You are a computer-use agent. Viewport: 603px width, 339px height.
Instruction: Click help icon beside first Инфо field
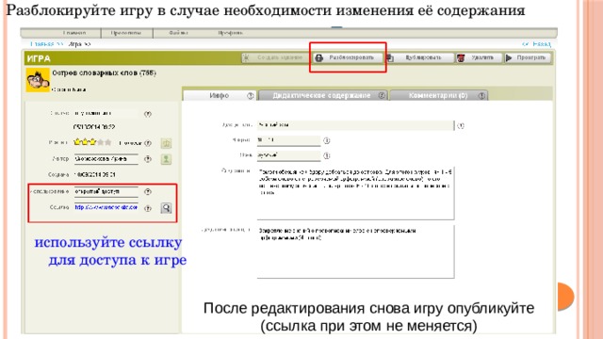click(x=461, y=125)
